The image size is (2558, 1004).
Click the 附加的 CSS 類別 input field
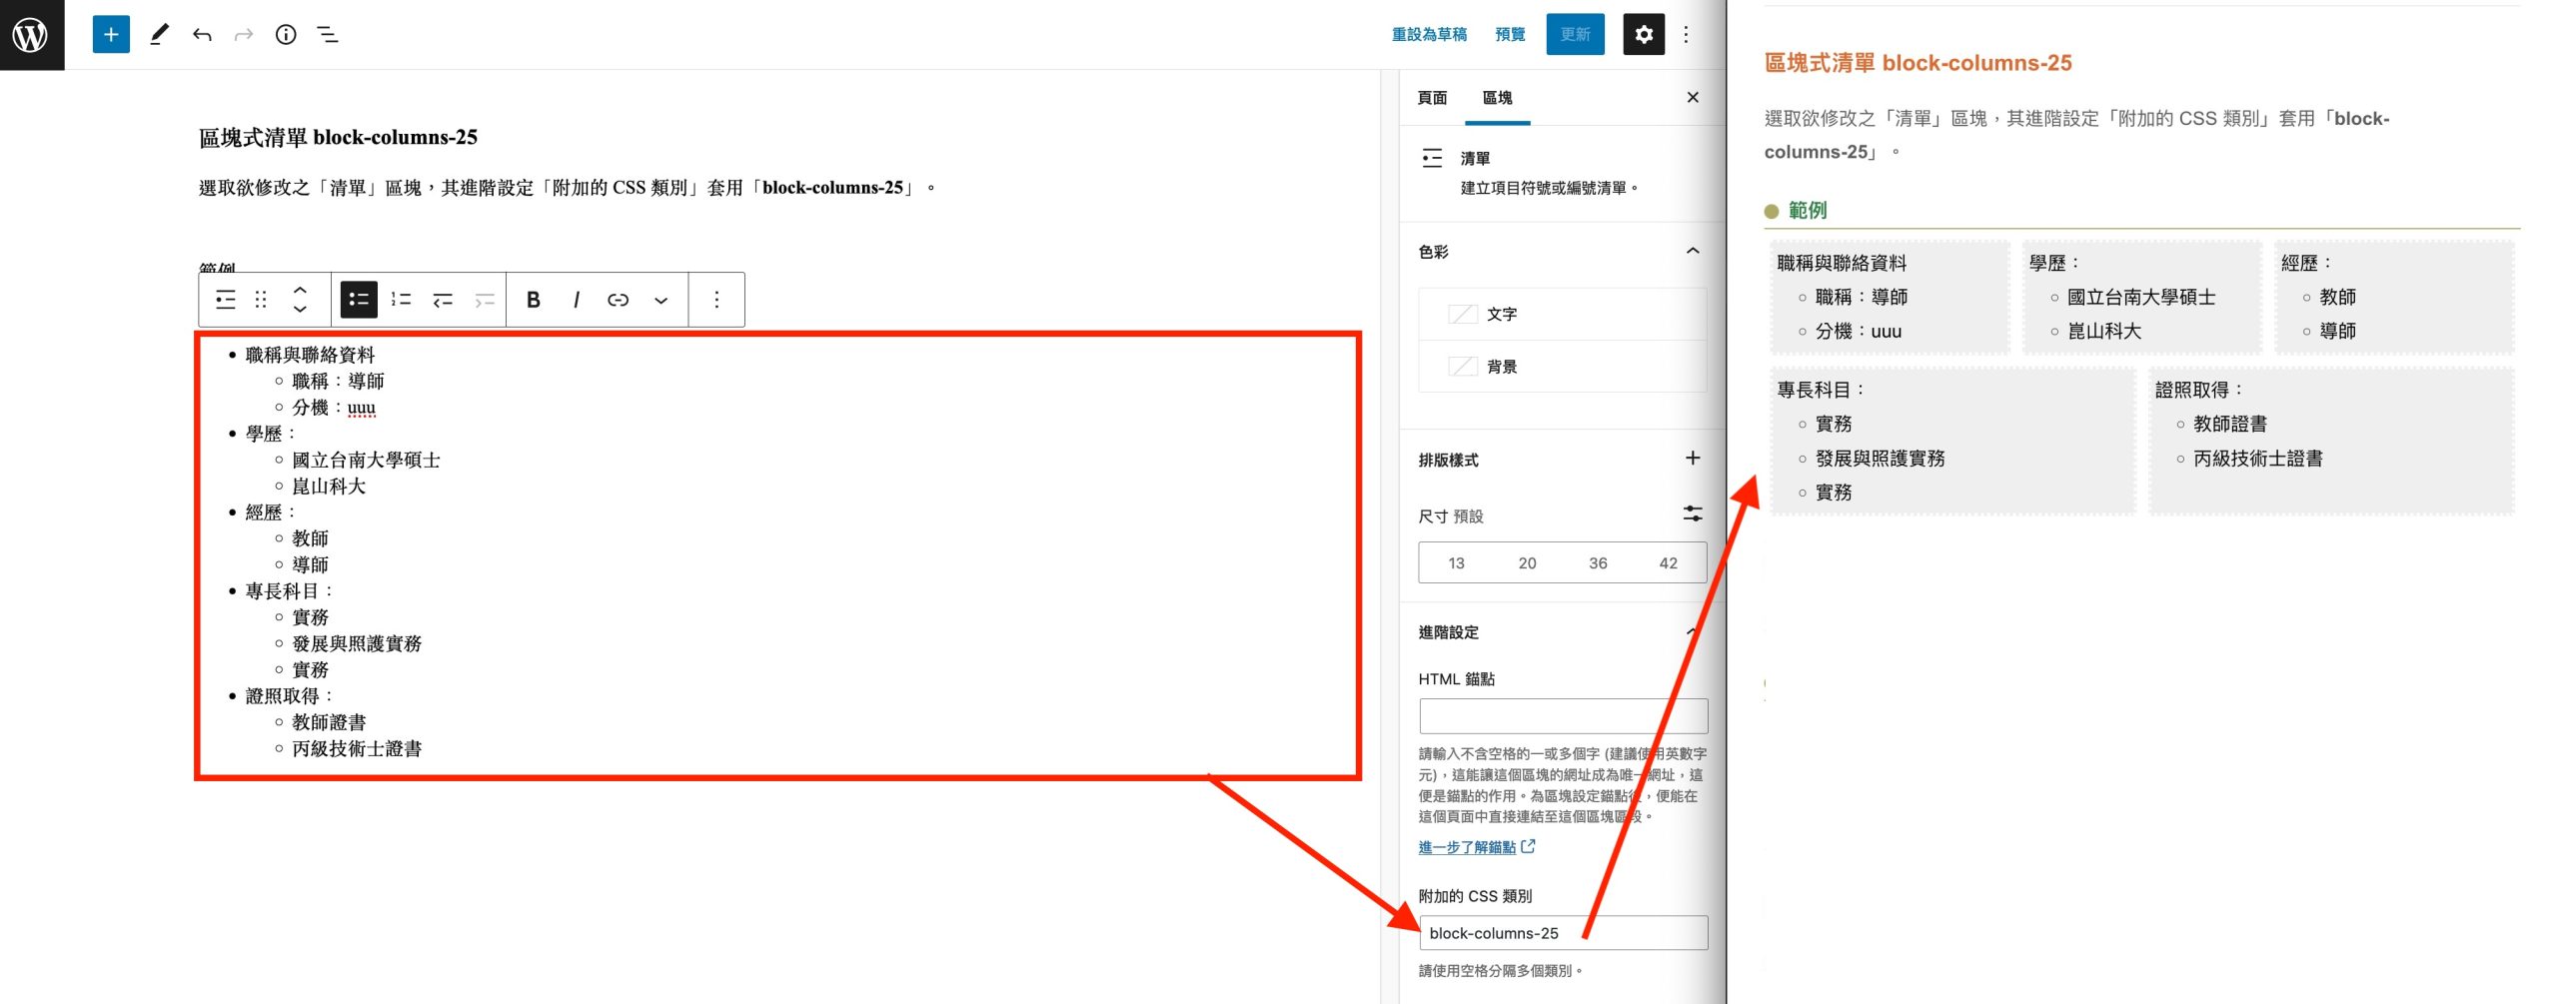pos(1563,933)
